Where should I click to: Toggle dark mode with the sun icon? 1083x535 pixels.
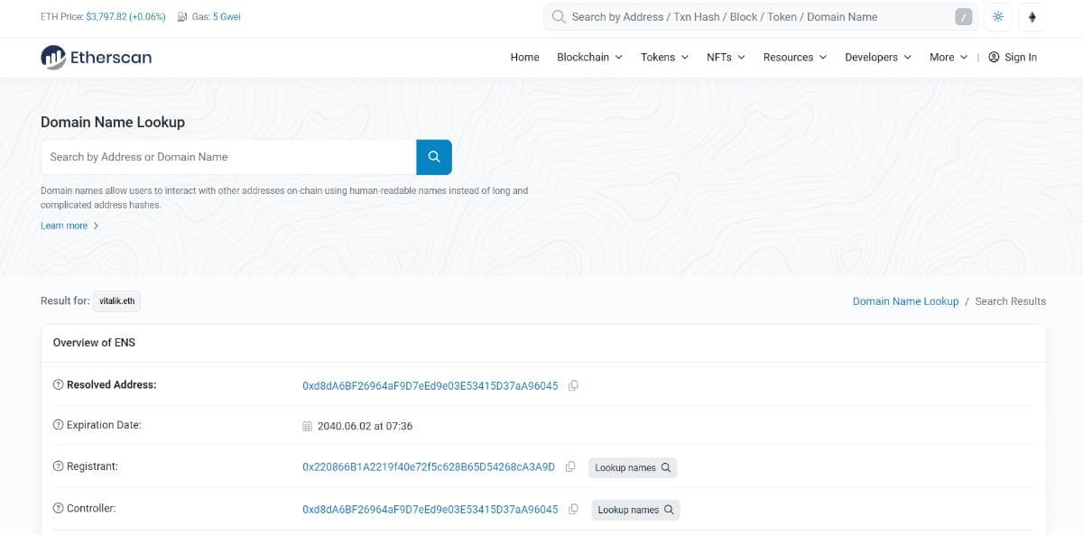pos(998,16)
